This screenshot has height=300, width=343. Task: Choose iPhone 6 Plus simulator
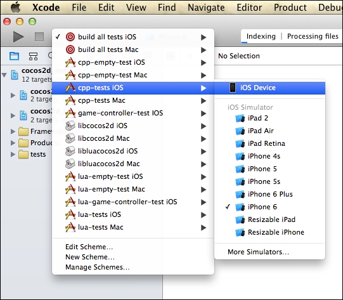[269, 194]
